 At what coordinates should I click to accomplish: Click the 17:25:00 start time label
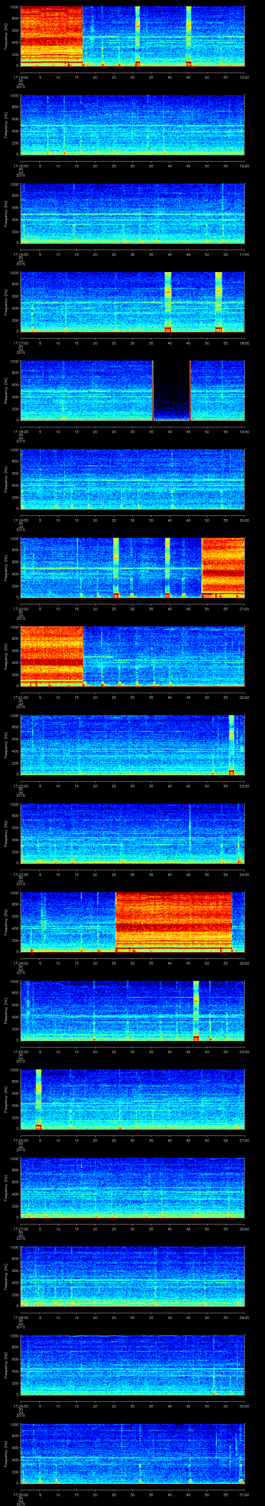point(20,1052)
